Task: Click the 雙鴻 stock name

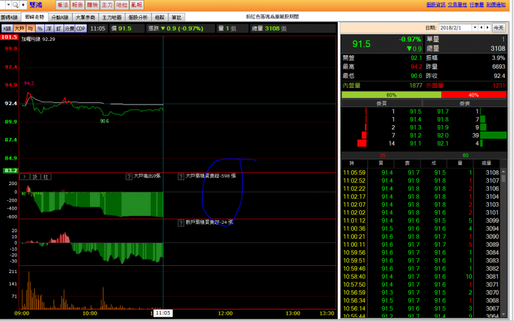Action: point(36,5)
